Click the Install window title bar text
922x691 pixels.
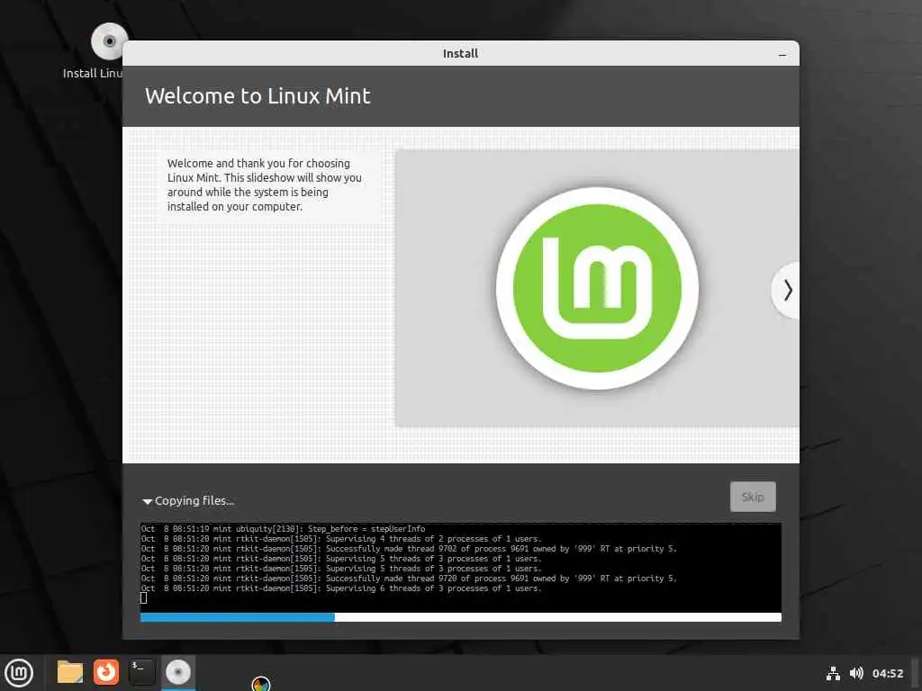point(460,53)
